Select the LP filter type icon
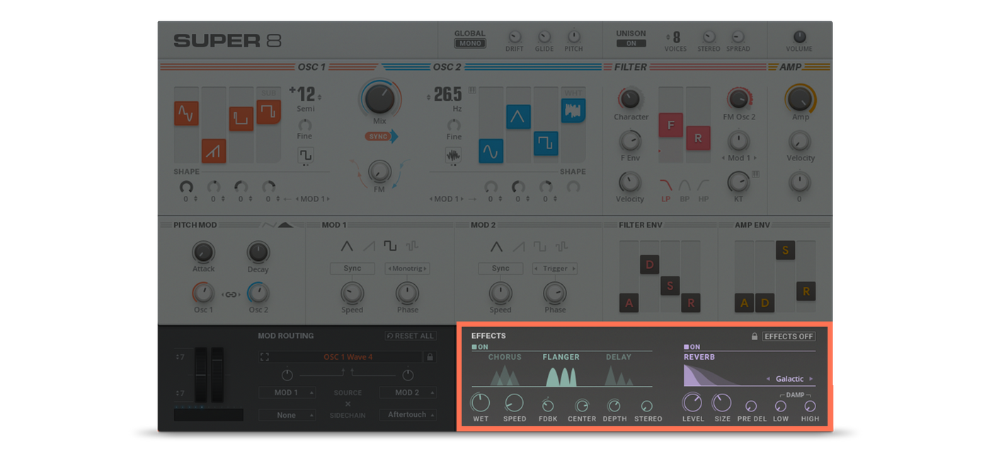The image size is (991, 463). [x=665, y=186]
